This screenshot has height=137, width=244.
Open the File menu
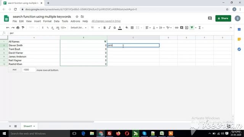(14, 21)
